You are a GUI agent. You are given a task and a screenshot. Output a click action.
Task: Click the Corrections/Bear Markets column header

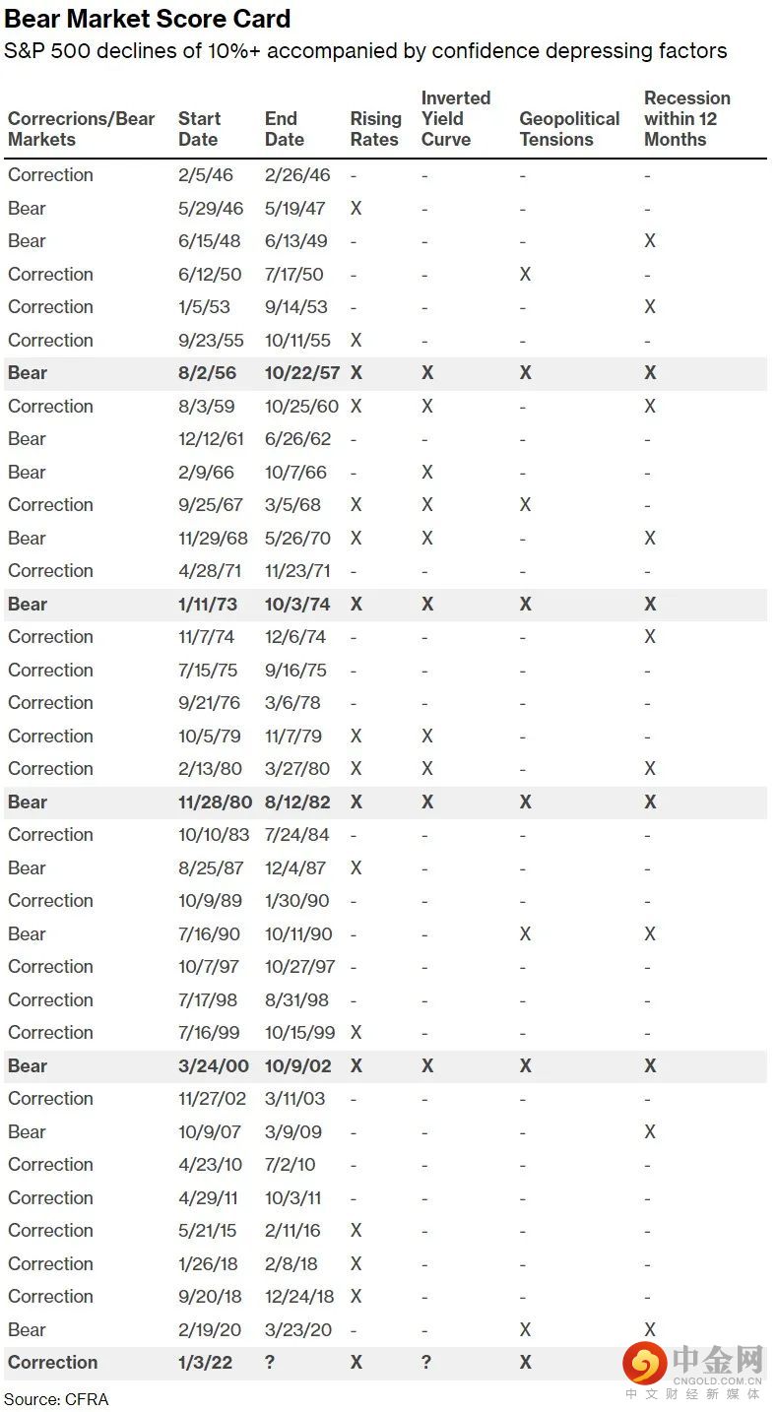pos(81,129)
